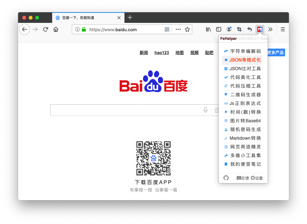Open GitHub icon in FeHelper footer
307x224 pixels.
226,178
